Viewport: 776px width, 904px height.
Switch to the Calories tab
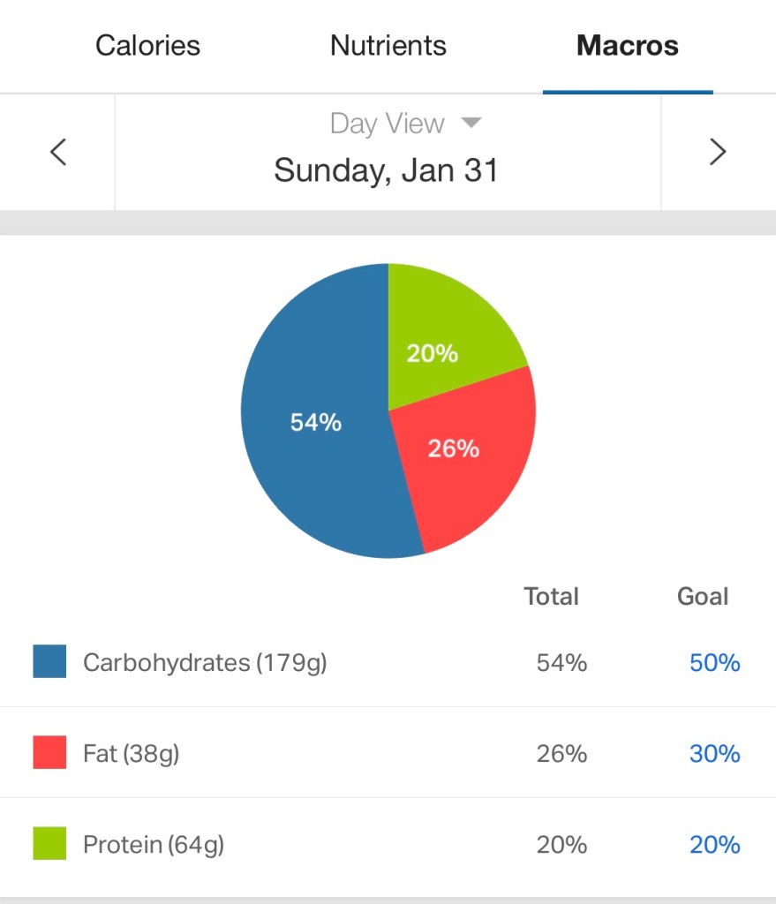(x=147, y=46)
